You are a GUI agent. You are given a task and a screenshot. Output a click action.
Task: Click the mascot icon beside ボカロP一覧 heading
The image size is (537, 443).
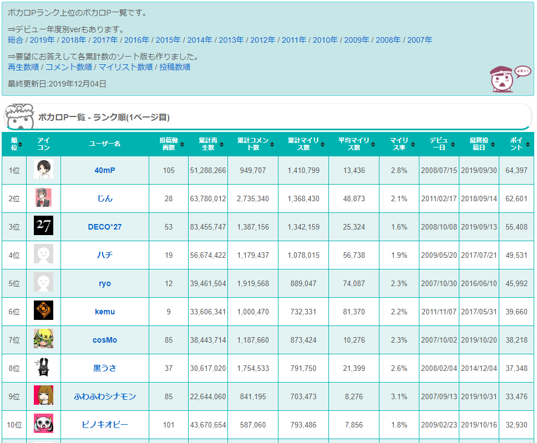click(20, 116)
